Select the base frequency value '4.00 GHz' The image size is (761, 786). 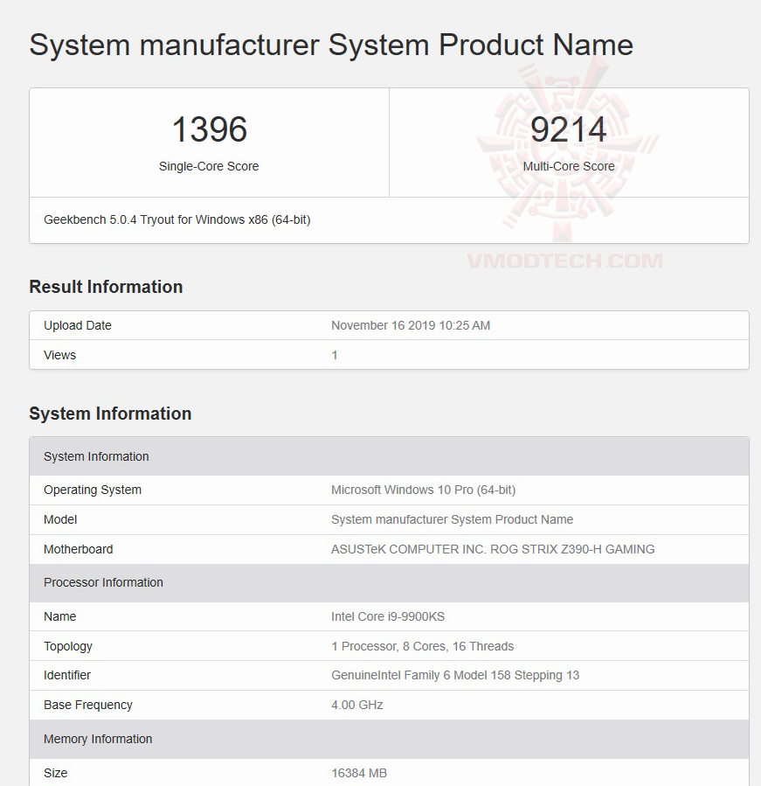(356, 705)
